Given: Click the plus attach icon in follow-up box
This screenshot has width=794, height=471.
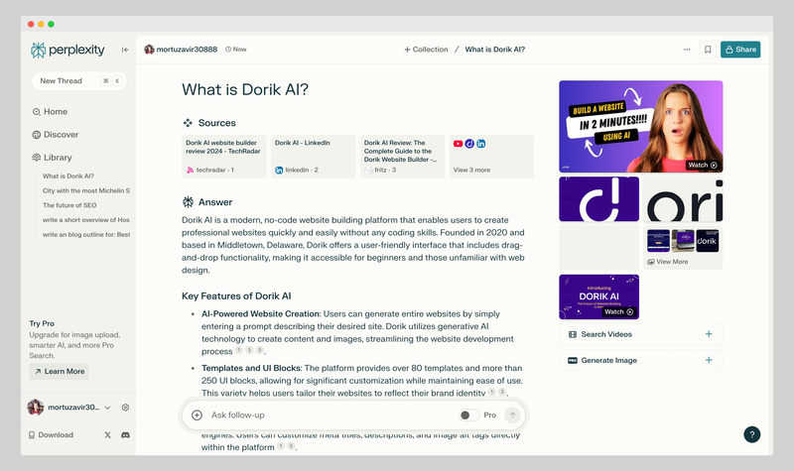Looking at the screenshot, I should point(197,415).
